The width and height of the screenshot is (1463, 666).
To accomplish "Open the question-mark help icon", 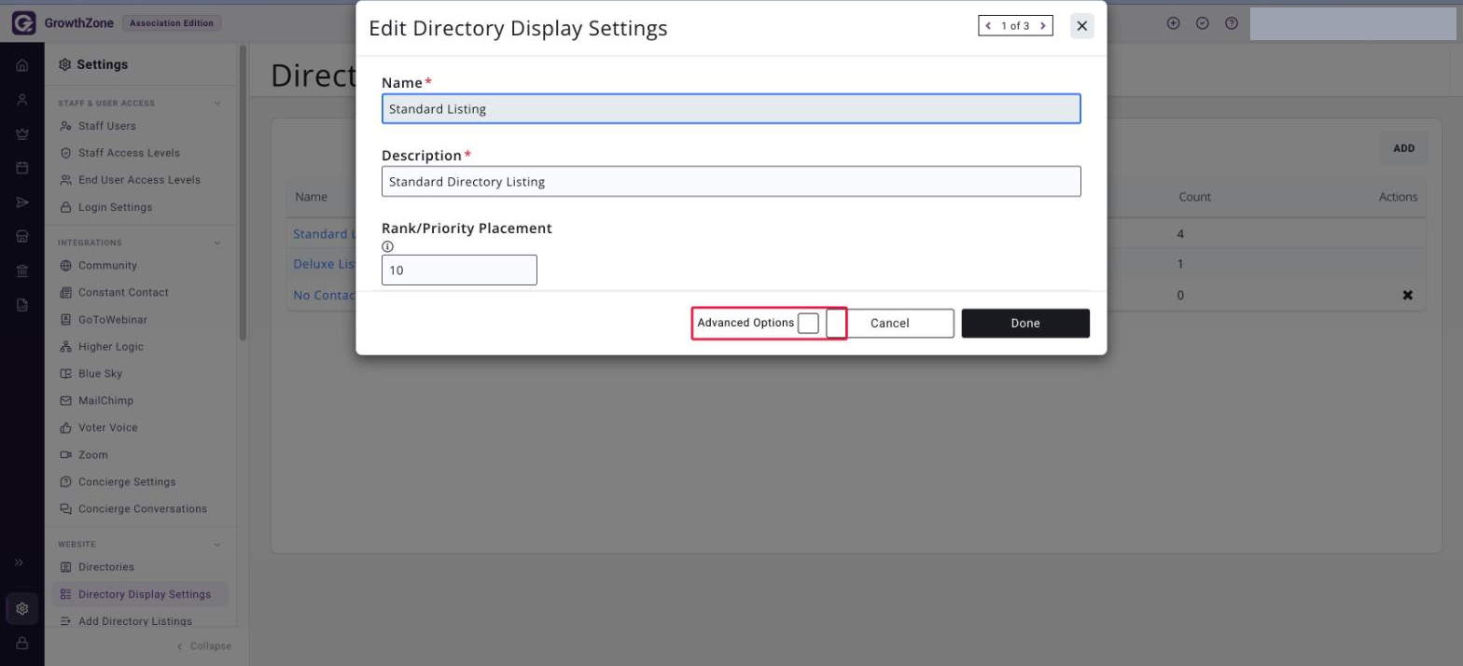I will [1232, 23].
